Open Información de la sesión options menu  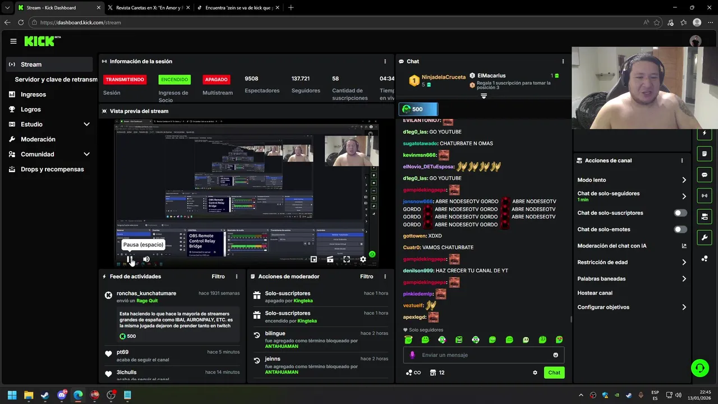385,61
